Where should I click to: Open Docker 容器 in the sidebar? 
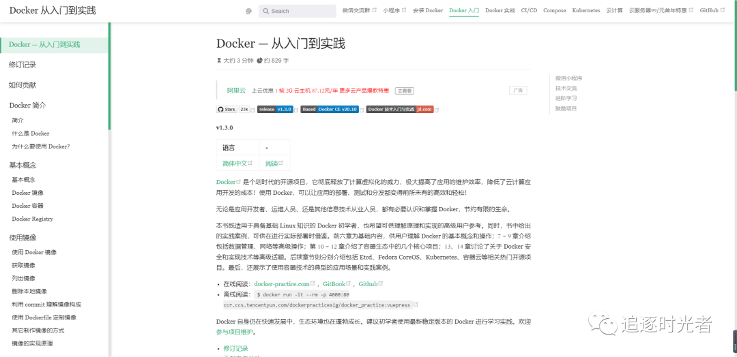point(28,206)
